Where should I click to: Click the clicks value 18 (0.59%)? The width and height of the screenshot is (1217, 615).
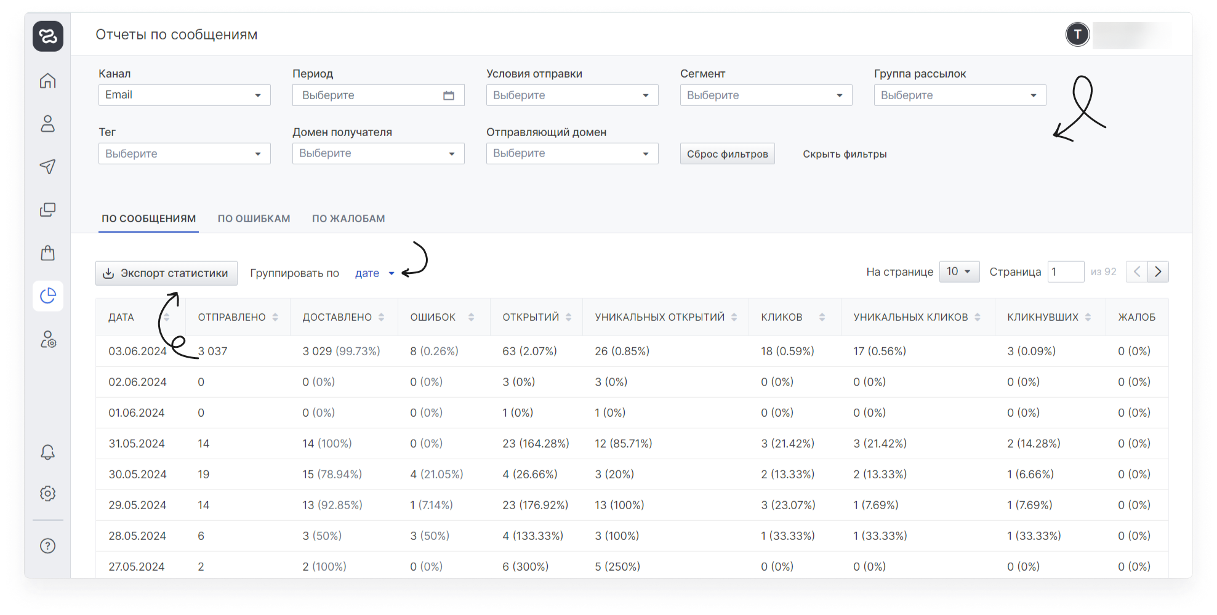tap(787, 351)
